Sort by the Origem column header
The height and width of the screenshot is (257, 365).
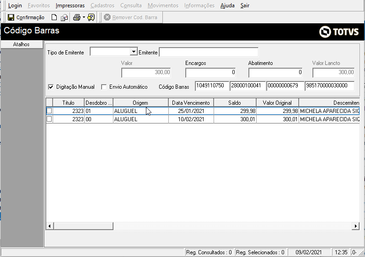140,102
